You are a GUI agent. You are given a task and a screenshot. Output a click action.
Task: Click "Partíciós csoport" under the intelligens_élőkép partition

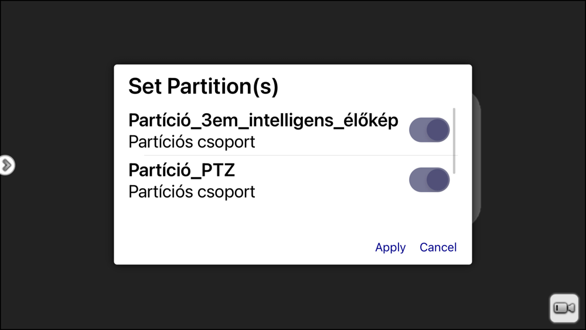coord(192,142)
